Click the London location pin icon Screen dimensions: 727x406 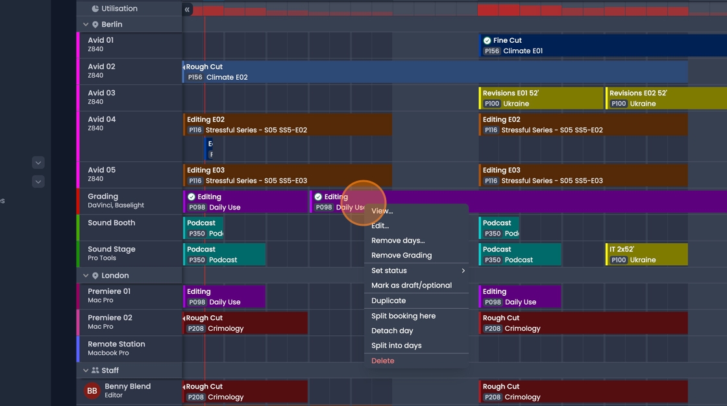pyautogui.click(x=95, y=274)
